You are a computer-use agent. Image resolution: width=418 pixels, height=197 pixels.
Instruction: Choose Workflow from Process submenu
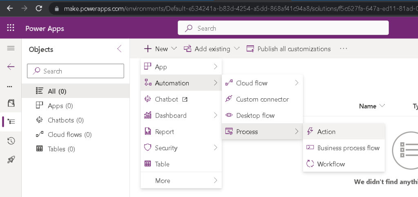(x=344, y=164)
